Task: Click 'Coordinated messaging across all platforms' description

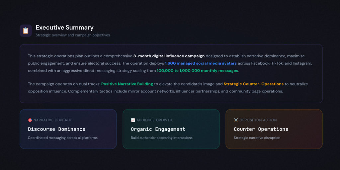Action: point(63,138)
